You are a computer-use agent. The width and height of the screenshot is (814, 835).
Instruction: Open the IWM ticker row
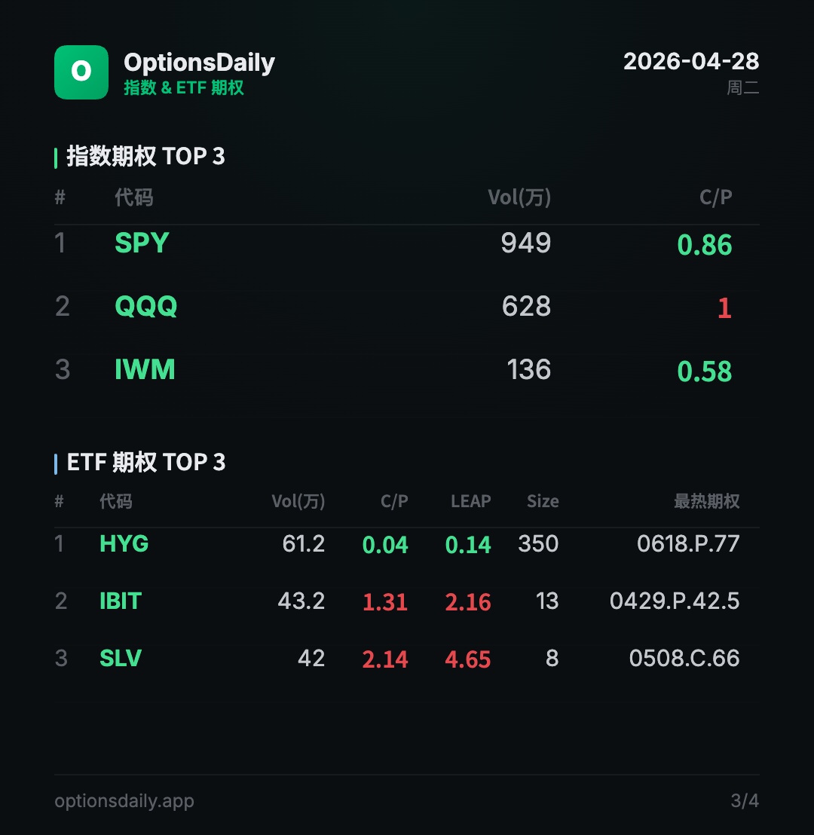[x=145, y=370]
